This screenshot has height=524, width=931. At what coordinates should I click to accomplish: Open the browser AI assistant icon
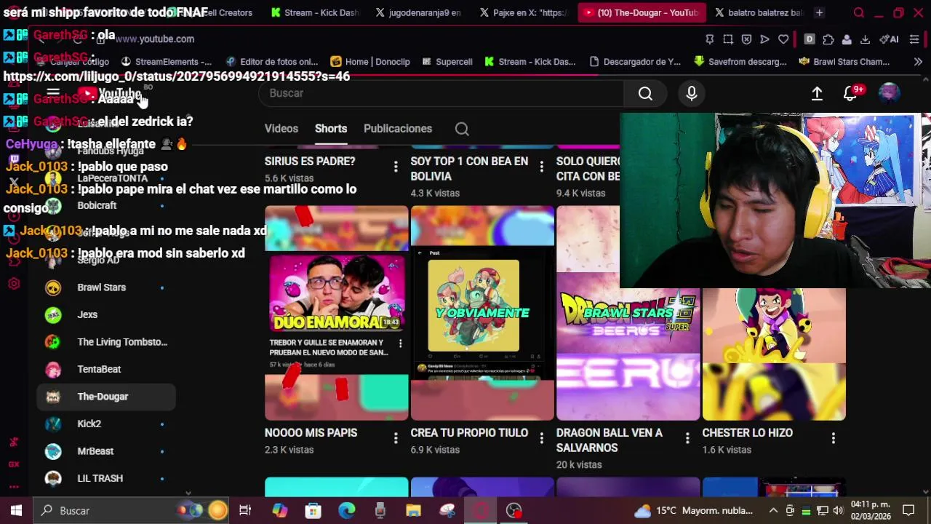point(889,39)
